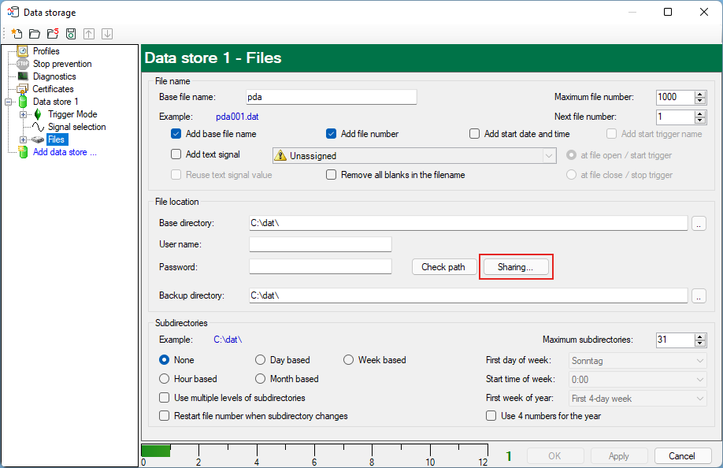The image size is (723, 468).
Task: Select Signal selection in the tree
Action: click(76, 127)
